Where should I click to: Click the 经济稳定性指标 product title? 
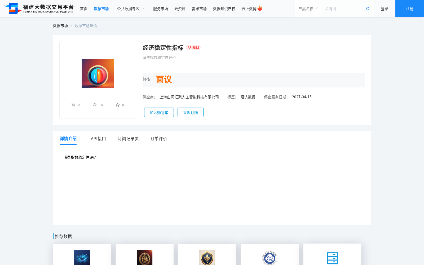163,48
